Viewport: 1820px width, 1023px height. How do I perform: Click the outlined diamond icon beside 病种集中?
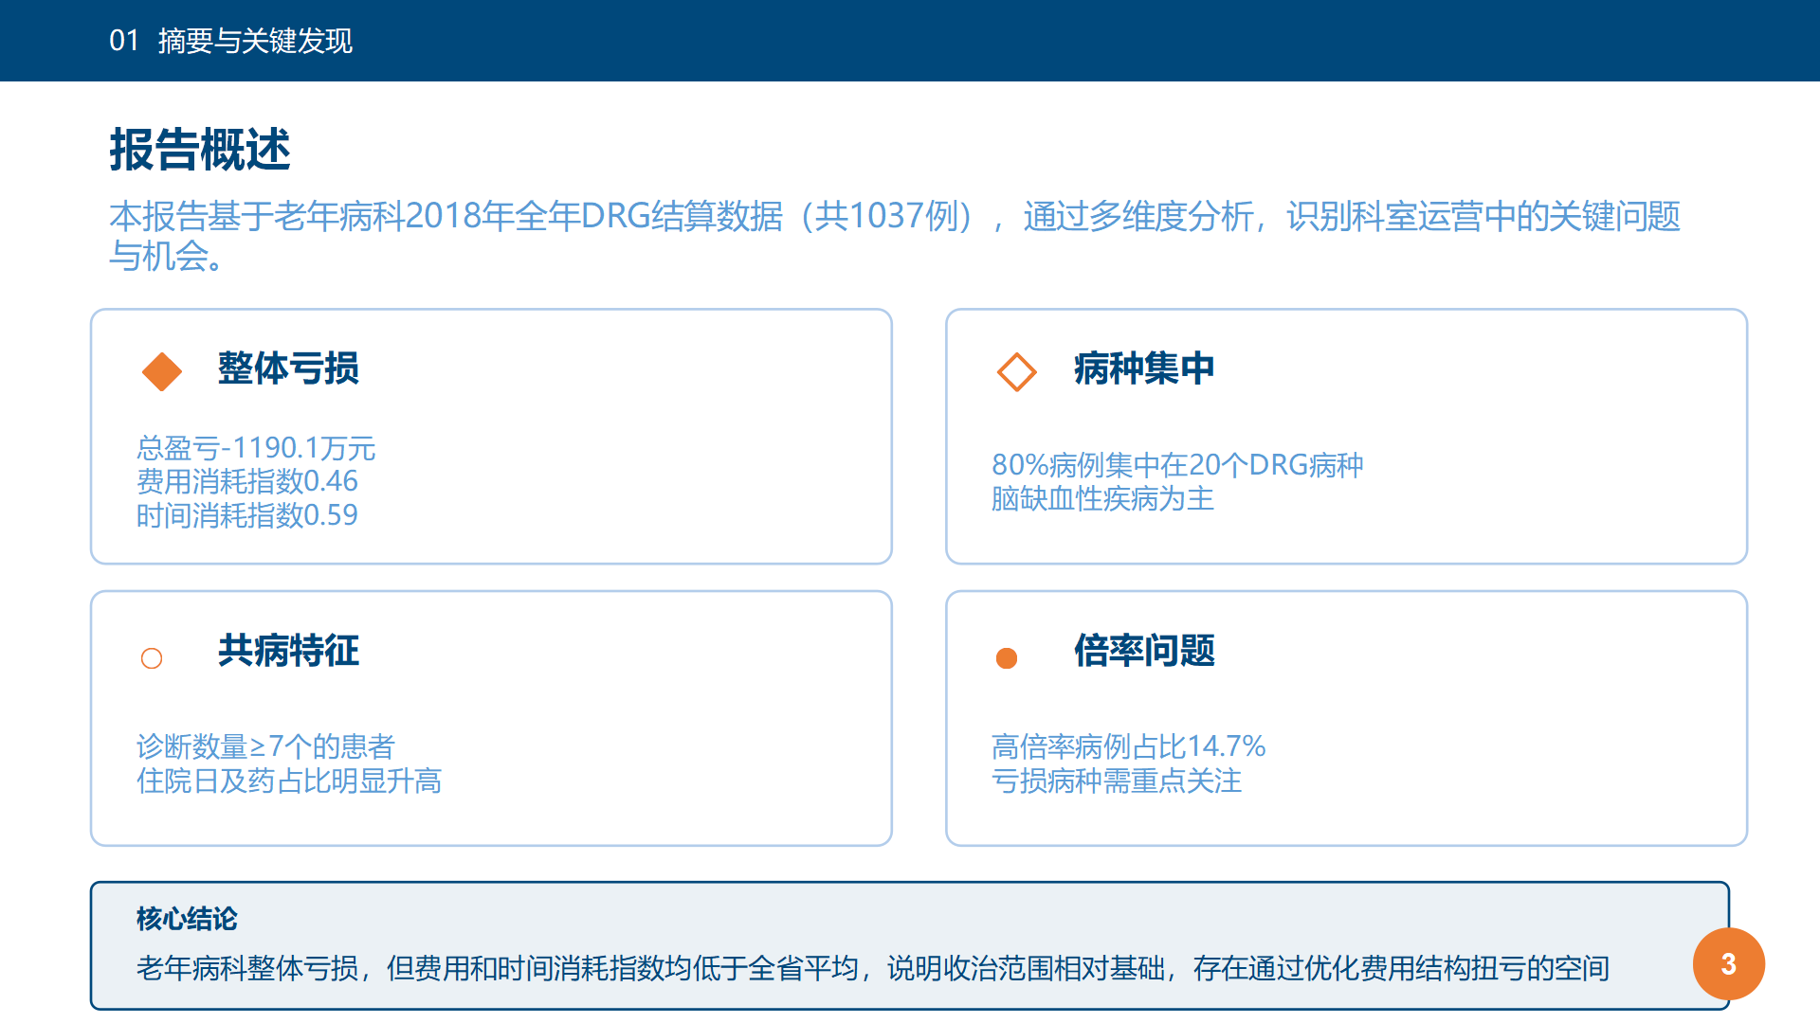[1017, 371]
